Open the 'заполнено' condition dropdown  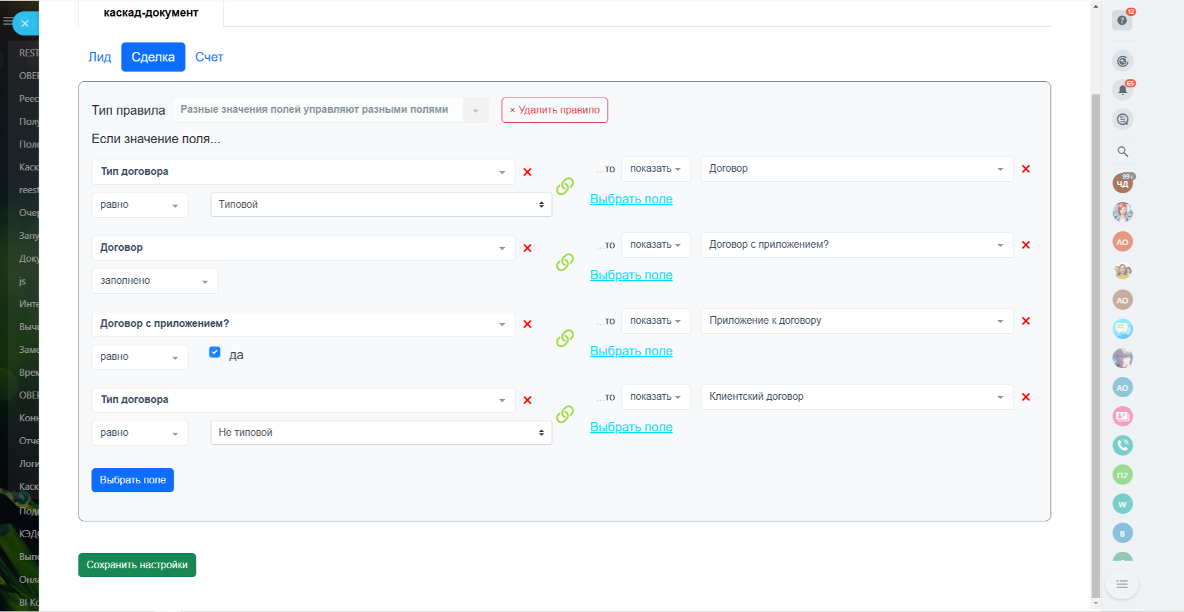point(155,281)
